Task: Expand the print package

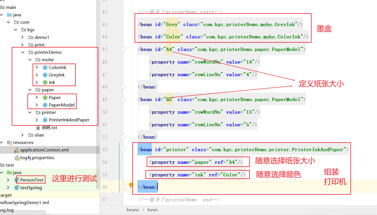Action: click(23, 45)
